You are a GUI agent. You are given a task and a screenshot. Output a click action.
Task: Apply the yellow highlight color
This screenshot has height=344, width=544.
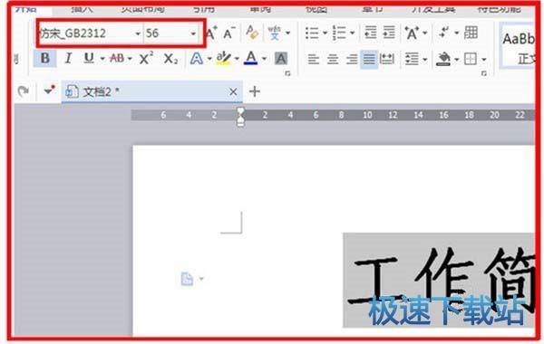click(223, 58)
